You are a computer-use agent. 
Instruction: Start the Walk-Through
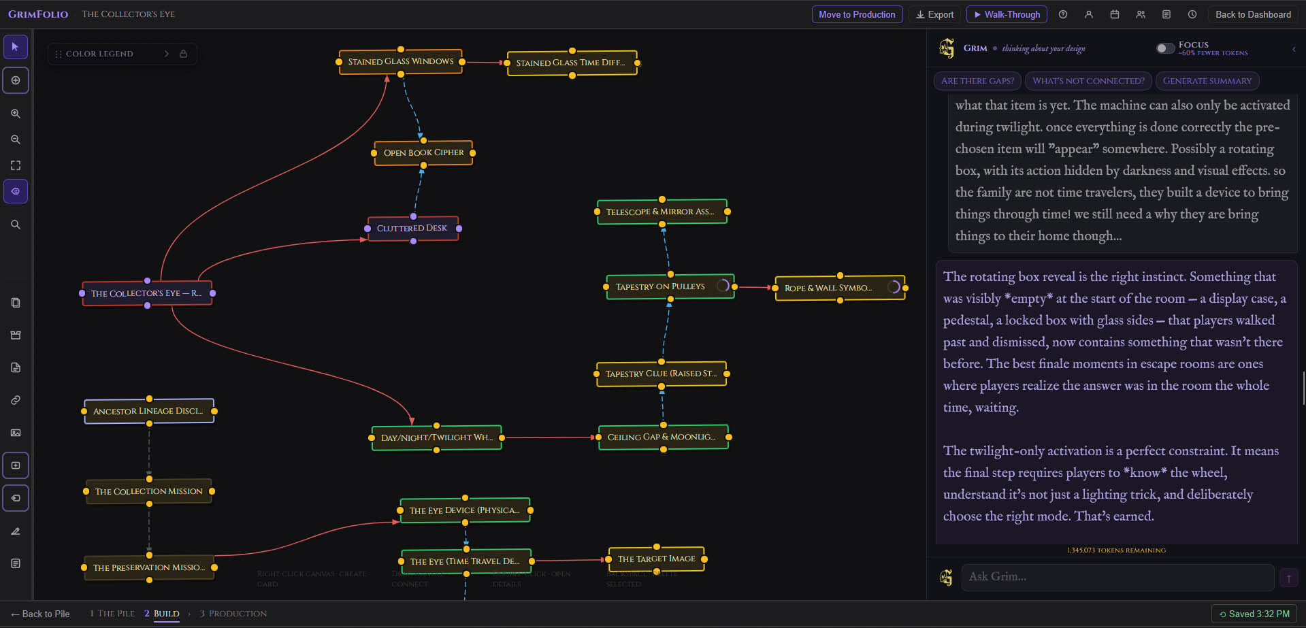(x=1007, y=14)
